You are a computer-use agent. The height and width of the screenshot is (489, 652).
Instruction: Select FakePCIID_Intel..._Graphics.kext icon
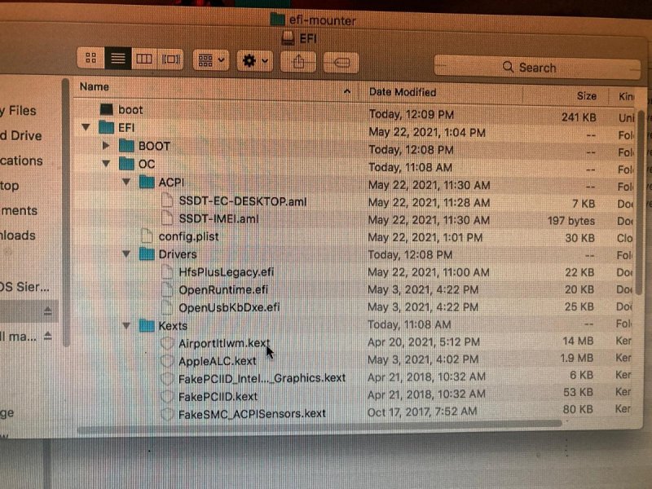pyautogui.click(x=167, y=378)
